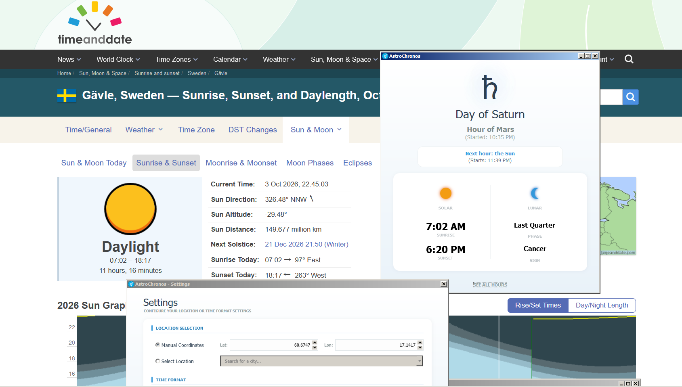The image size is (682, 387).
Task: Click the Sweden breadcrumb link
Action: (x=197, y=73)
